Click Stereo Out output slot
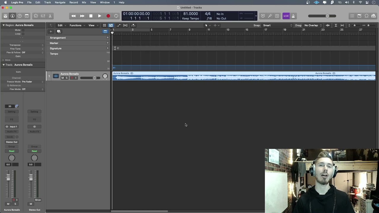The width and height of the screenshot is (379, 213). (x=12, y=142)
